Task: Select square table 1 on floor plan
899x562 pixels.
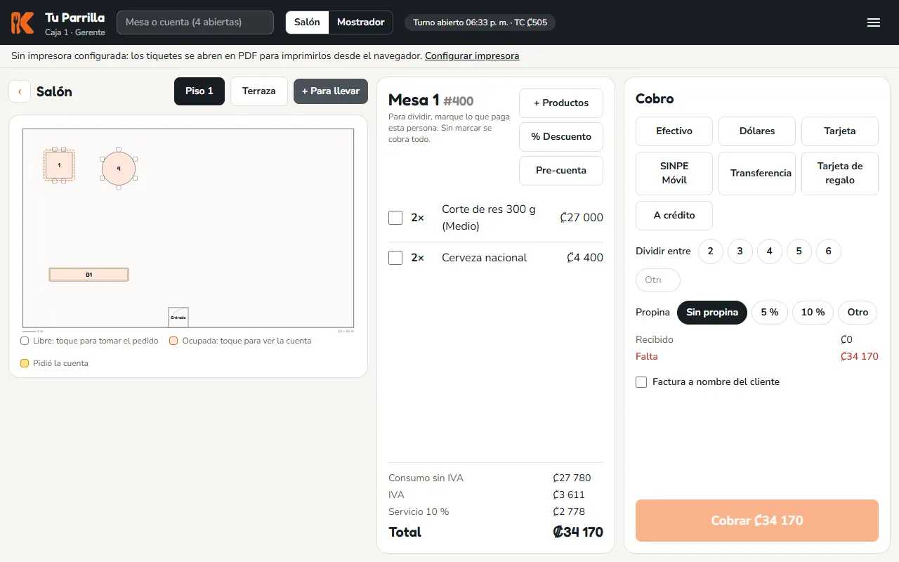Action: [59, 166]
